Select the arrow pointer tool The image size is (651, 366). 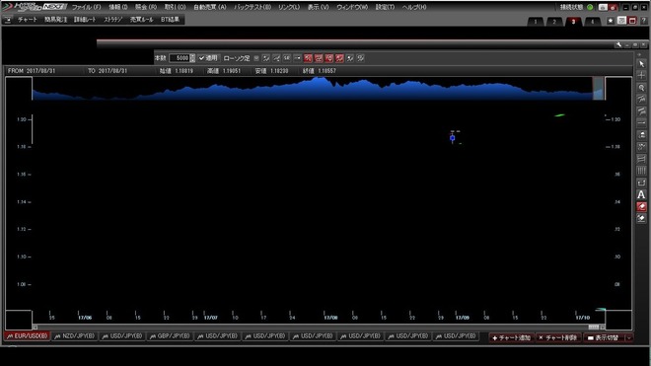click(x=641, y=64)
